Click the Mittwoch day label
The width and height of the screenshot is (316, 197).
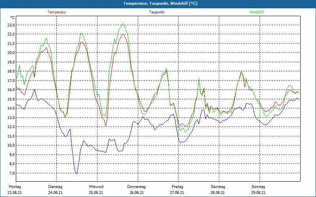(96, 187)
